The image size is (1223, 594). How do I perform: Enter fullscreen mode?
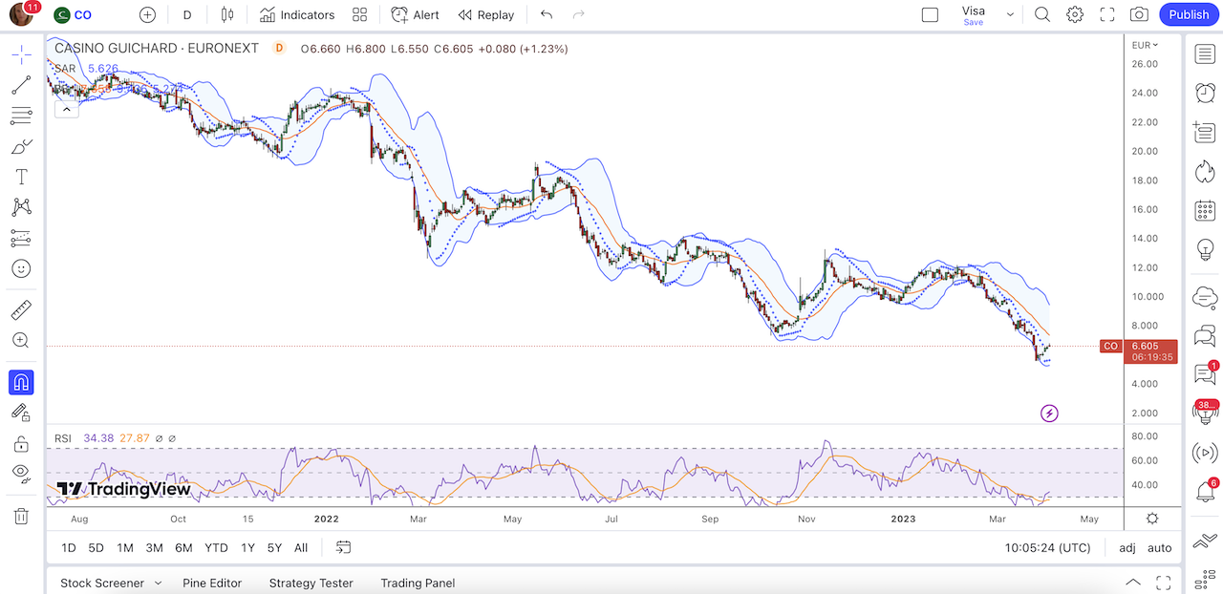(1107, 14)
